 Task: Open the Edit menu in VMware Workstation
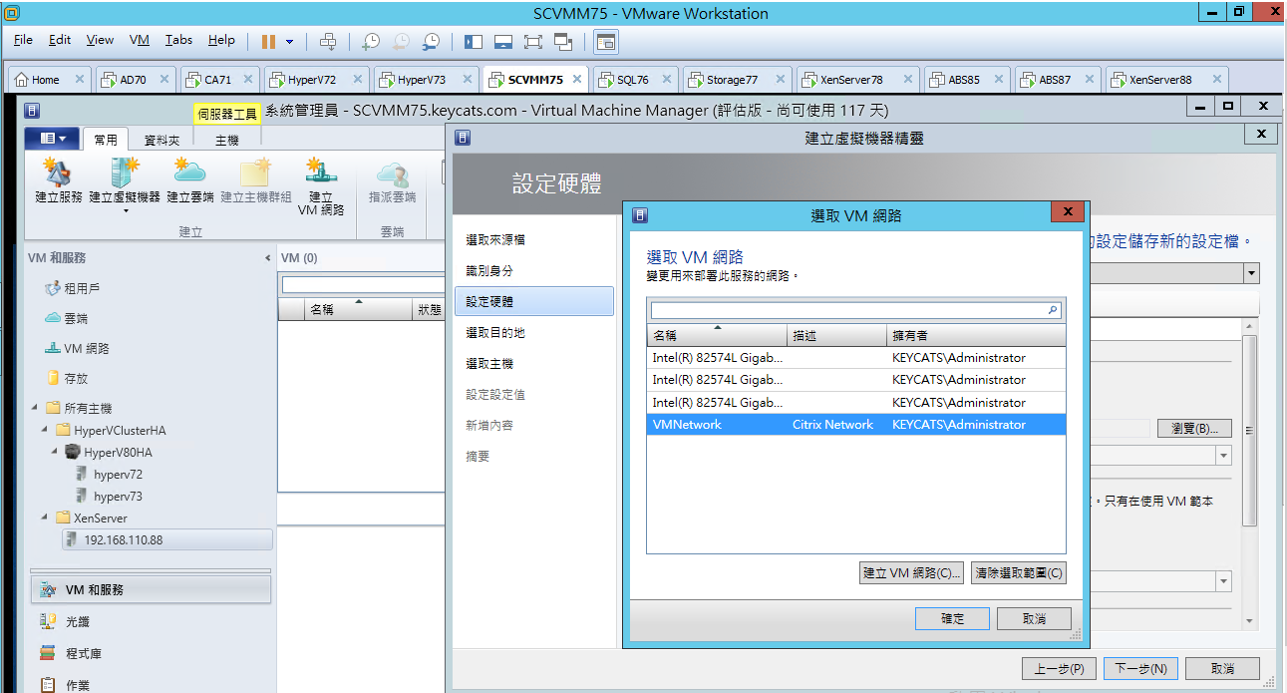point(60,40)
